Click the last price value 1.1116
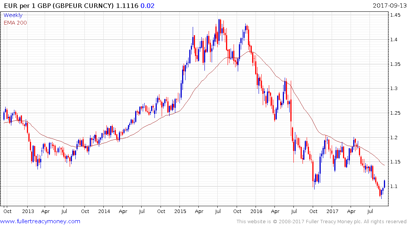Screen dimensions: 407x227 [127, 6]
